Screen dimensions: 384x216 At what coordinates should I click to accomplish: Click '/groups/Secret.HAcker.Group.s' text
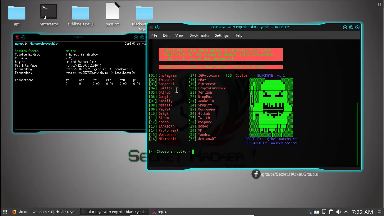(x=289, y=174)
